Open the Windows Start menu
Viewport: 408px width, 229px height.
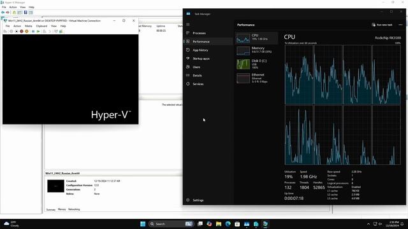[143, 224]
